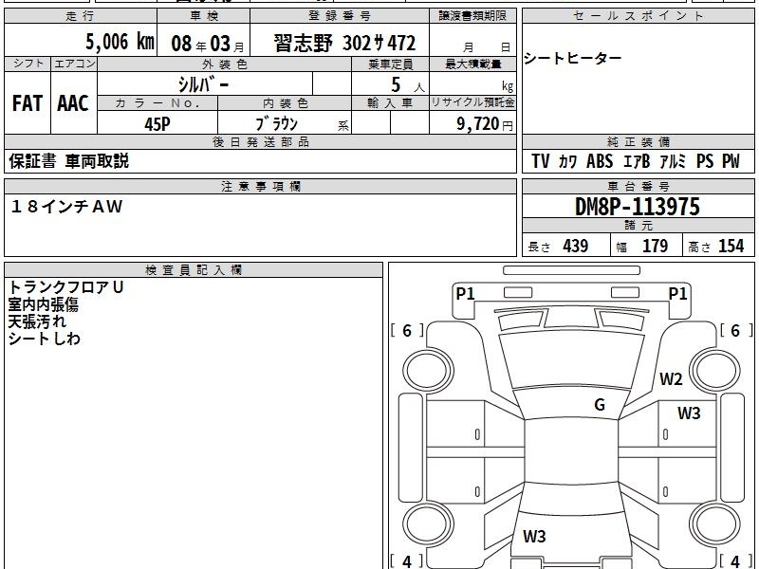Viewport: 759px width, 569px height.
Task: Click the 内装色 header
Action: pyautogui.click(x=286, y=103)
